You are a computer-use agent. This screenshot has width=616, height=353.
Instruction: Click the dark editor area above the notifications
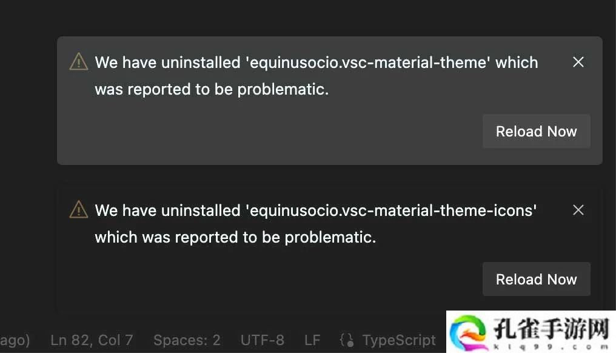(x=306, y=18)
